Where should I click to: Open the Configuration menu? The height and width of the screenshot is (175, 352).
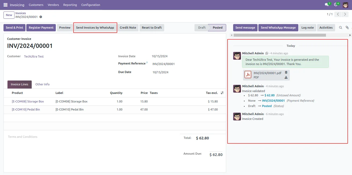pyautogui.click(x=91, y=5)
